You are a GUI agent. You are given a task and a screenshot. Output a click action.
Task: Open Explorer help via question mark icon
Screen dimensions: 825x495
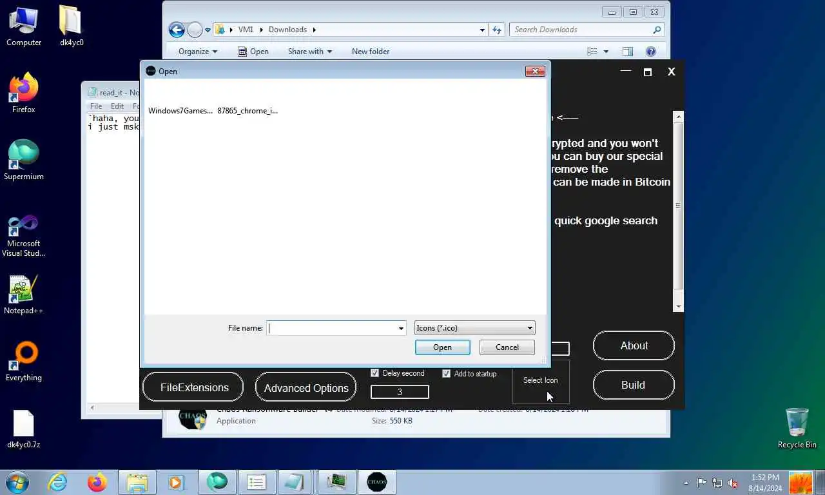(651, 52)
